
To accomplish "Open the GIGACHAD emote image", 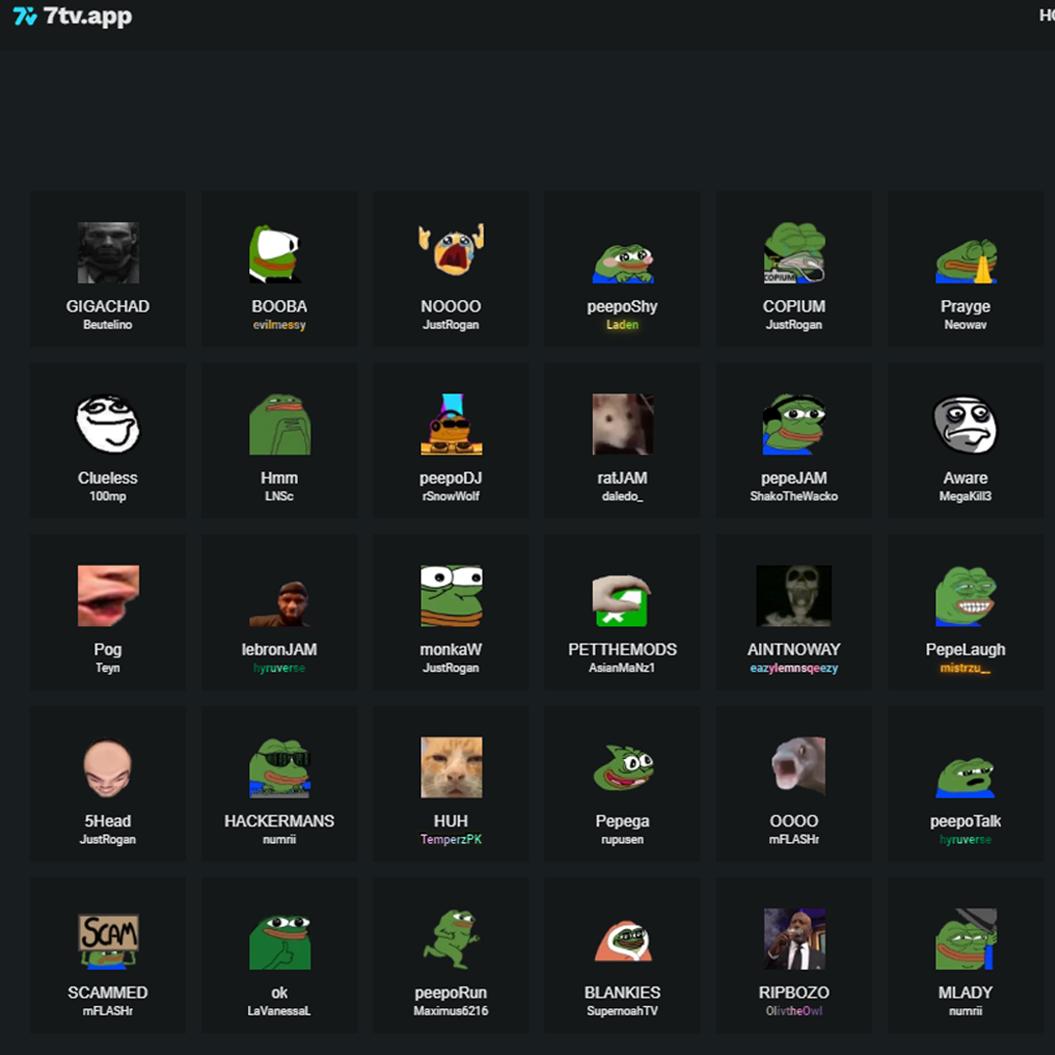I will click(107, 253).
